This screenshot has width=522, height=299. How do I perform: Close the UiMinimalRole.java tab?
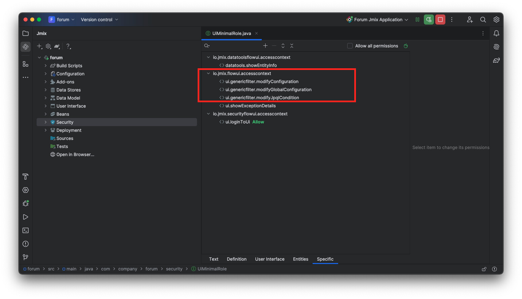pos(256,33)
